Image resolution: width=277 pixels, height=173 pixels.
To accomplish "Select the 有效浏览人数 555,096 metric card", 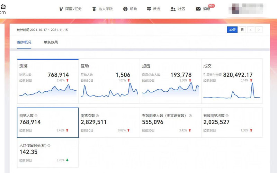I will click(x=170, y=123).
